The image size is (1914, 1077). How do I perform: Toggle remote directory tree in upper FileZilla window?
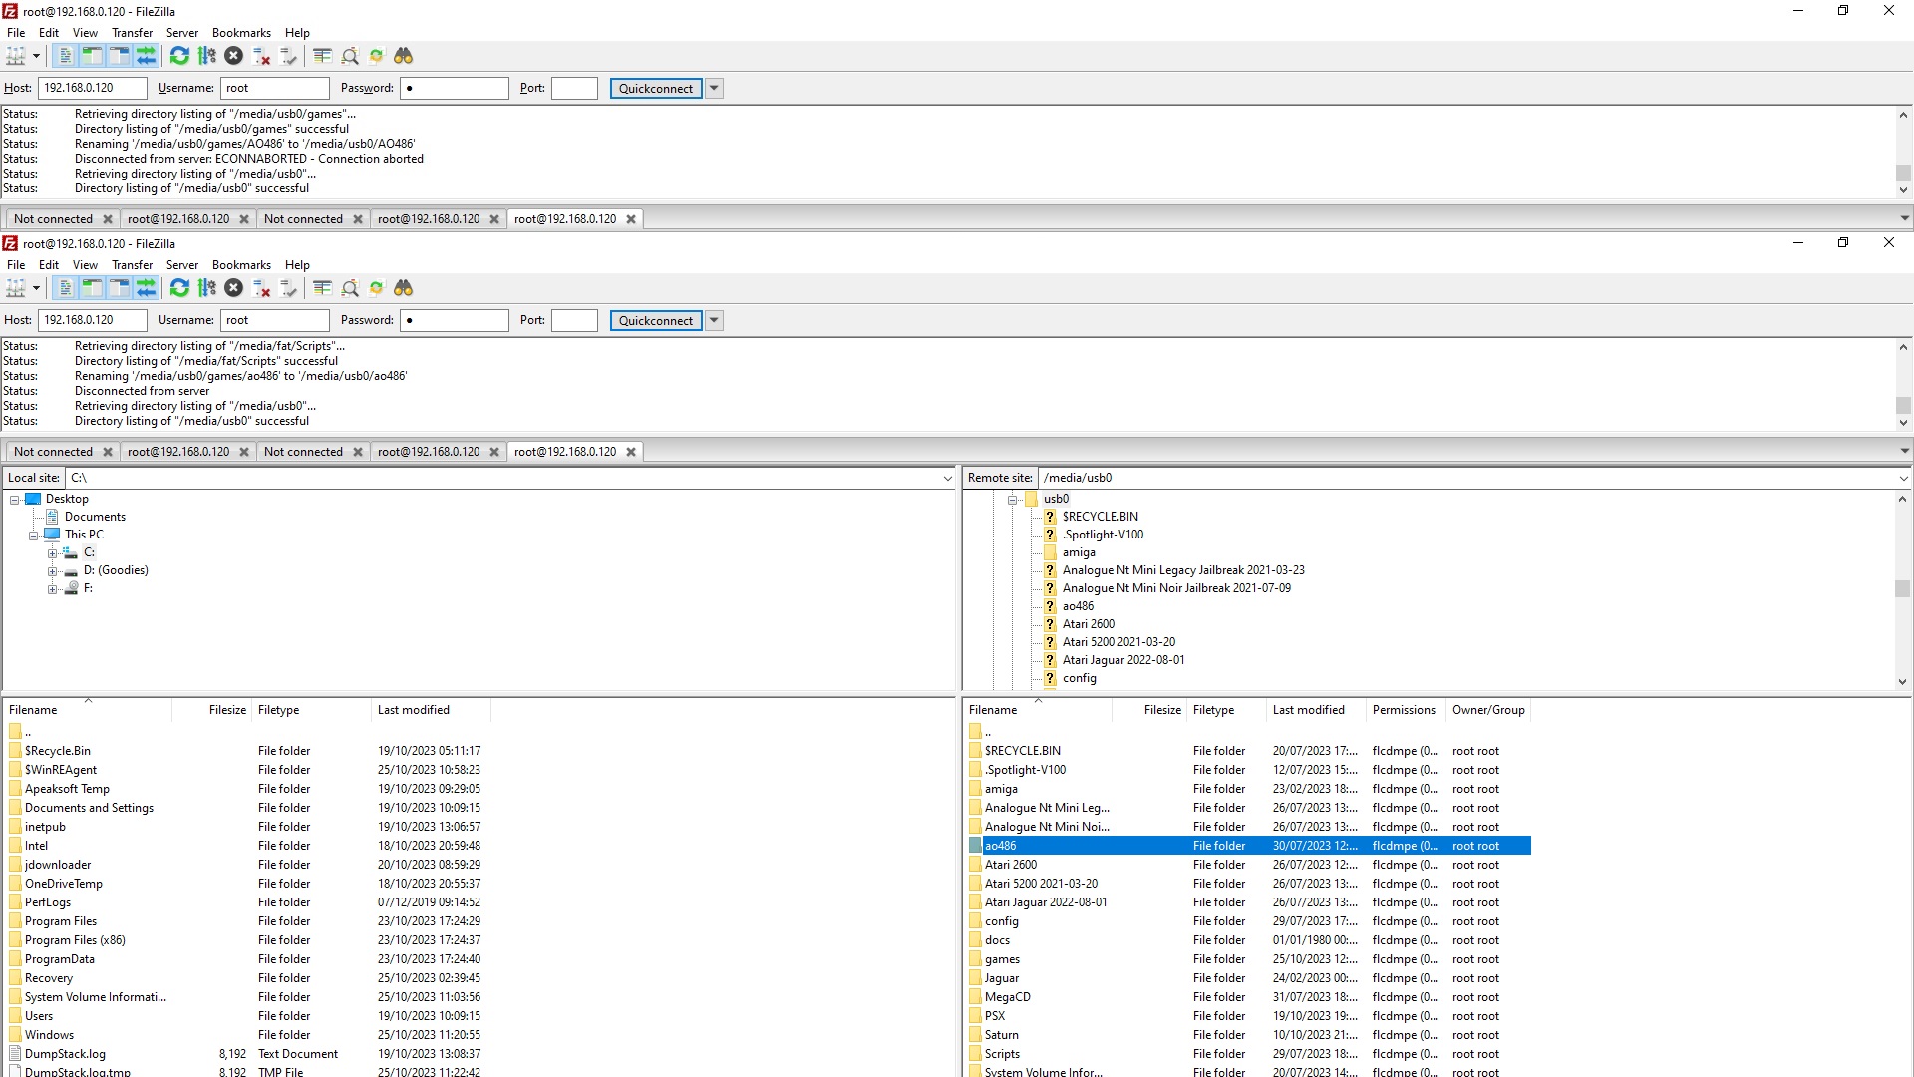[x=119, y=56]
